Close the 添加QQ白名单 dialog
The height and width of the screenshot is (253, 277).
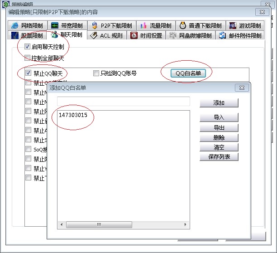(x=242, y=88)
